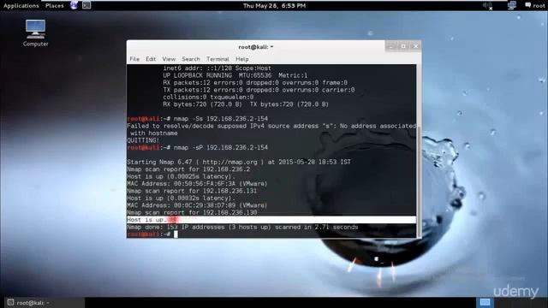548x308 pixels.
Task: Click the terminal vertical scrollbar
Action: tap(419, 181)
